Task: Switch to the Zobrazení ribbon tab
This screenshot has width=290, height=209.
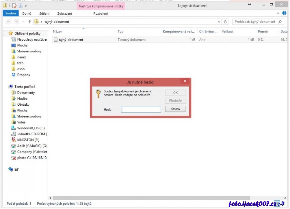Action: pos(64,14)
